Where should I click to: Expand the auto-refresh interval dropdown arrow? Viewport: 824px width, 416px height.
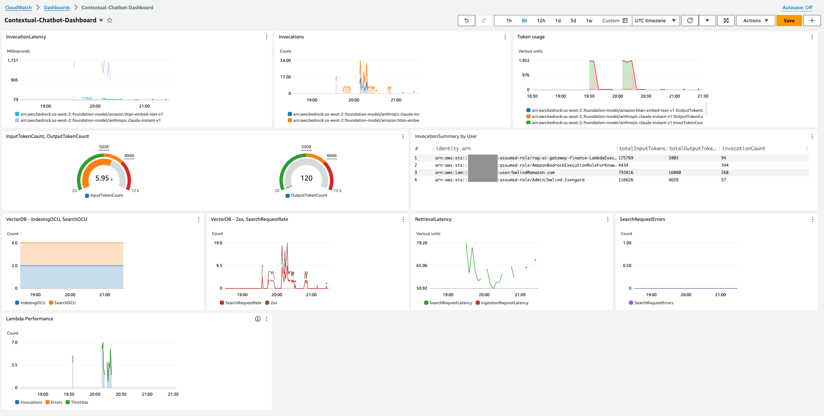(707, 20)
